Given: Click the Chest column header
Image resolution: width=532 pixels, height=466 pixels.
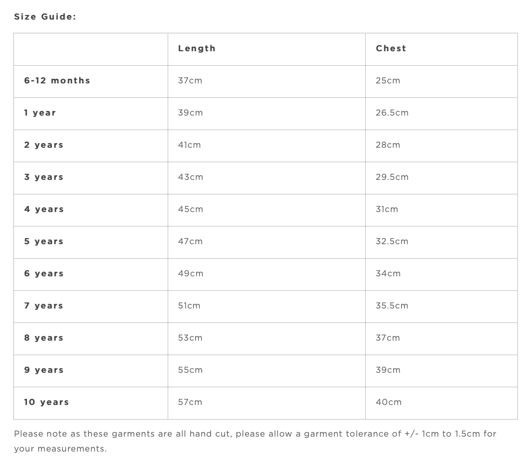Looking at the screenshot, I should coord(391,48).
